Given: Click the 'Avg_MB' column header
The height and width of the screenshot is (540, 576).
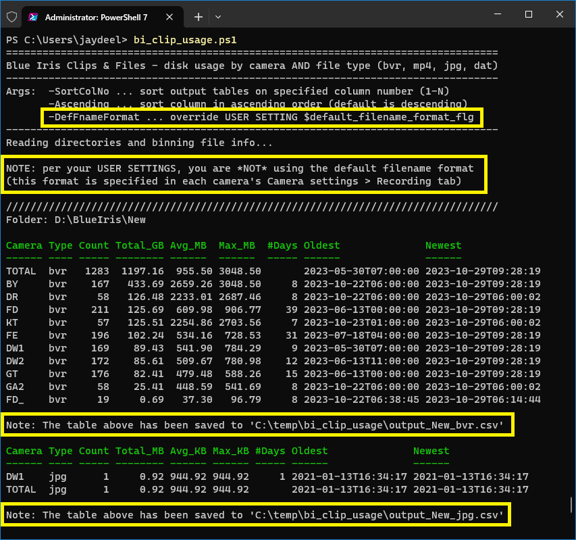Looking at the screenshot, I should coord(188,245).
